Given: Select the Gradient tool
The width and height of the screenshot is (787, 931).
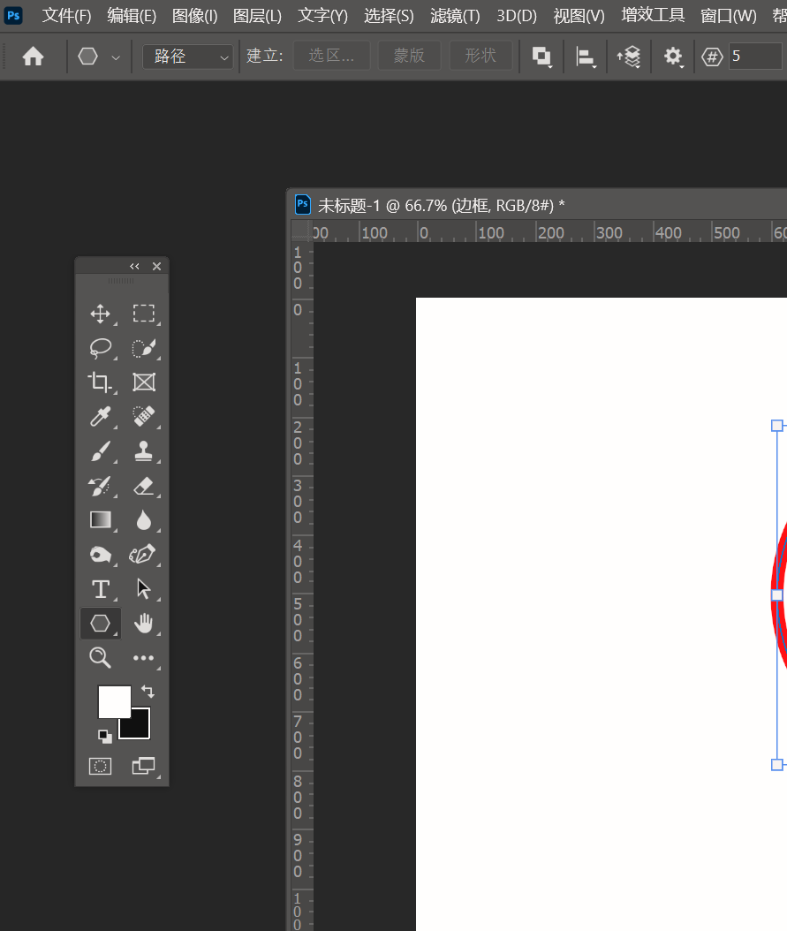Looking at the screenshot, I should (101, 520).
